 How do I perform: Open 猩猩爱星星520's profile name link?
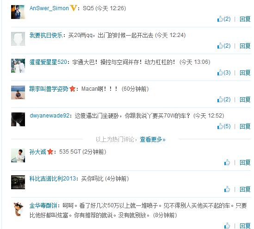(48, 62)
